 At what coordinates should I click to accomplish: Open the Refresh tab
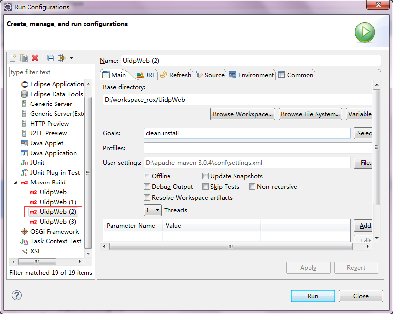click(175, 75)
